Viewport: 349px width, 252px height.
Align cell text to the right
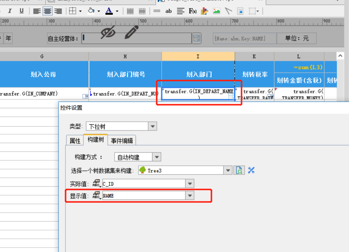point(58,11)
